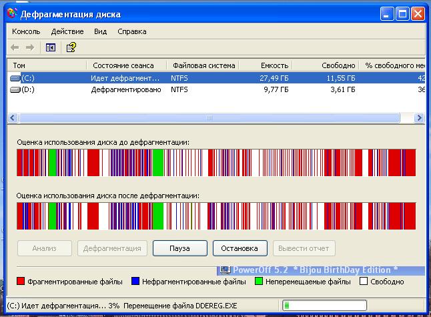Click the horizontal scrollbar thumb

(x=209, y=118)
